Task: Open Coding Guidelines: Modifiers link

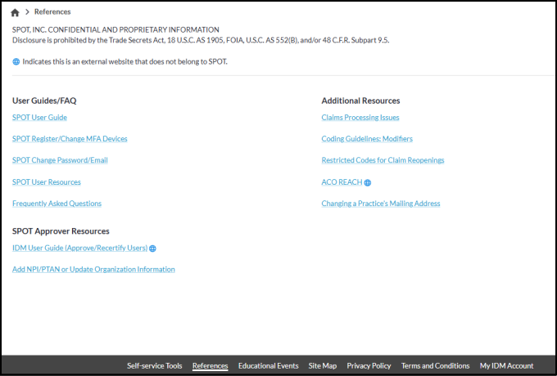Action: click(367, 139)
